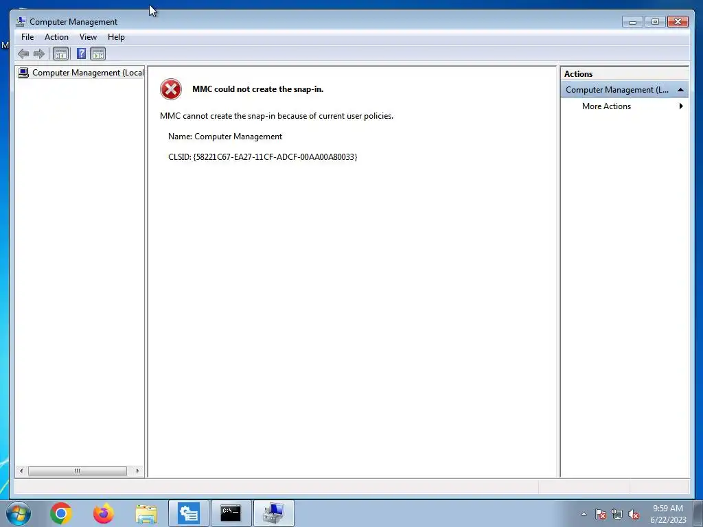Click the 'current user policies' message text
Viewport: 703px width, 527px height.
click(277, 116)
